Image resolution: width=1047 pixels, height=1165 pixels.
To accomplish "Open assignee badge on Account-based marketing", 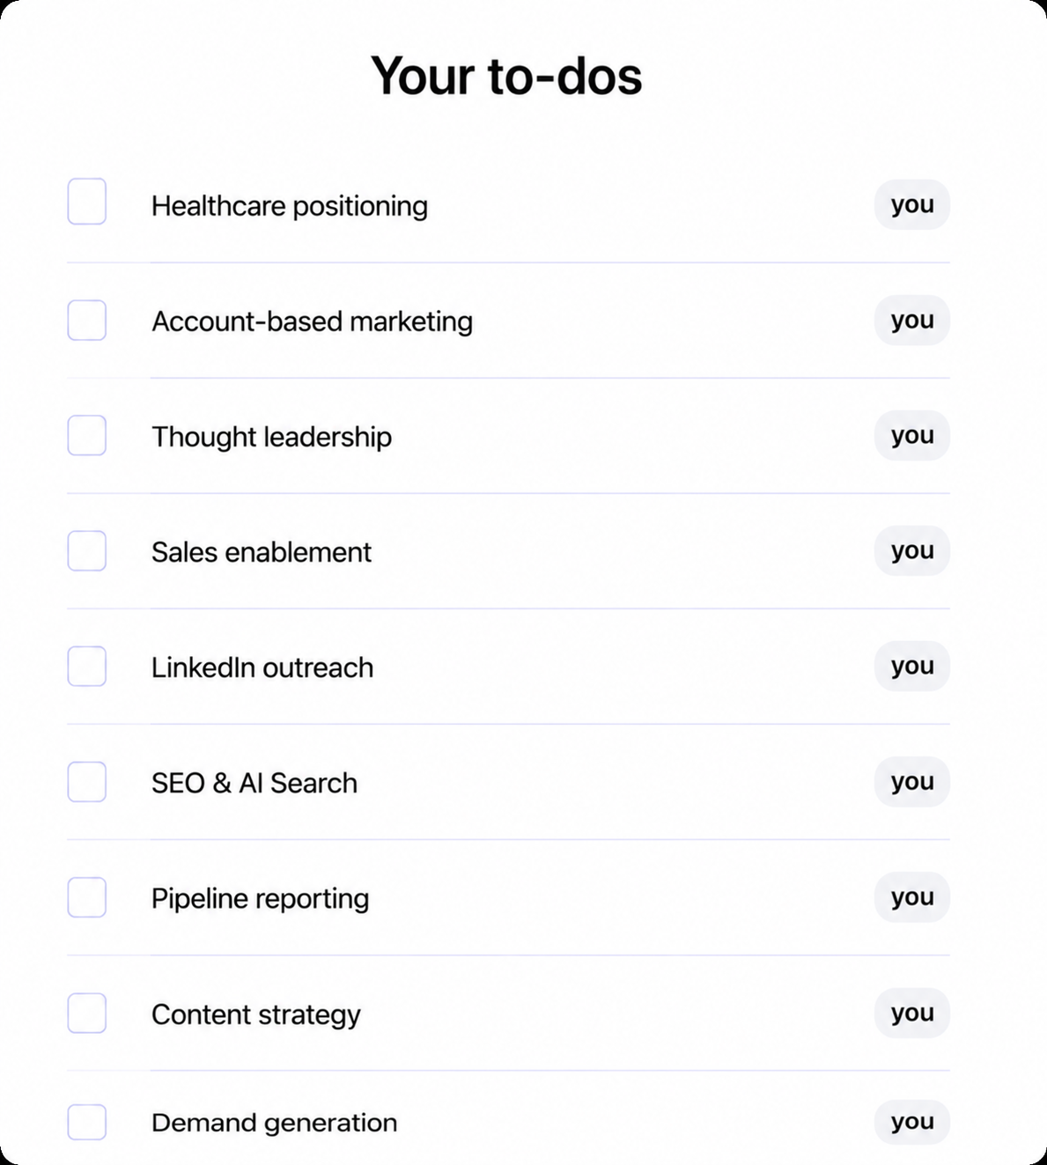I will tap(912, 320).
